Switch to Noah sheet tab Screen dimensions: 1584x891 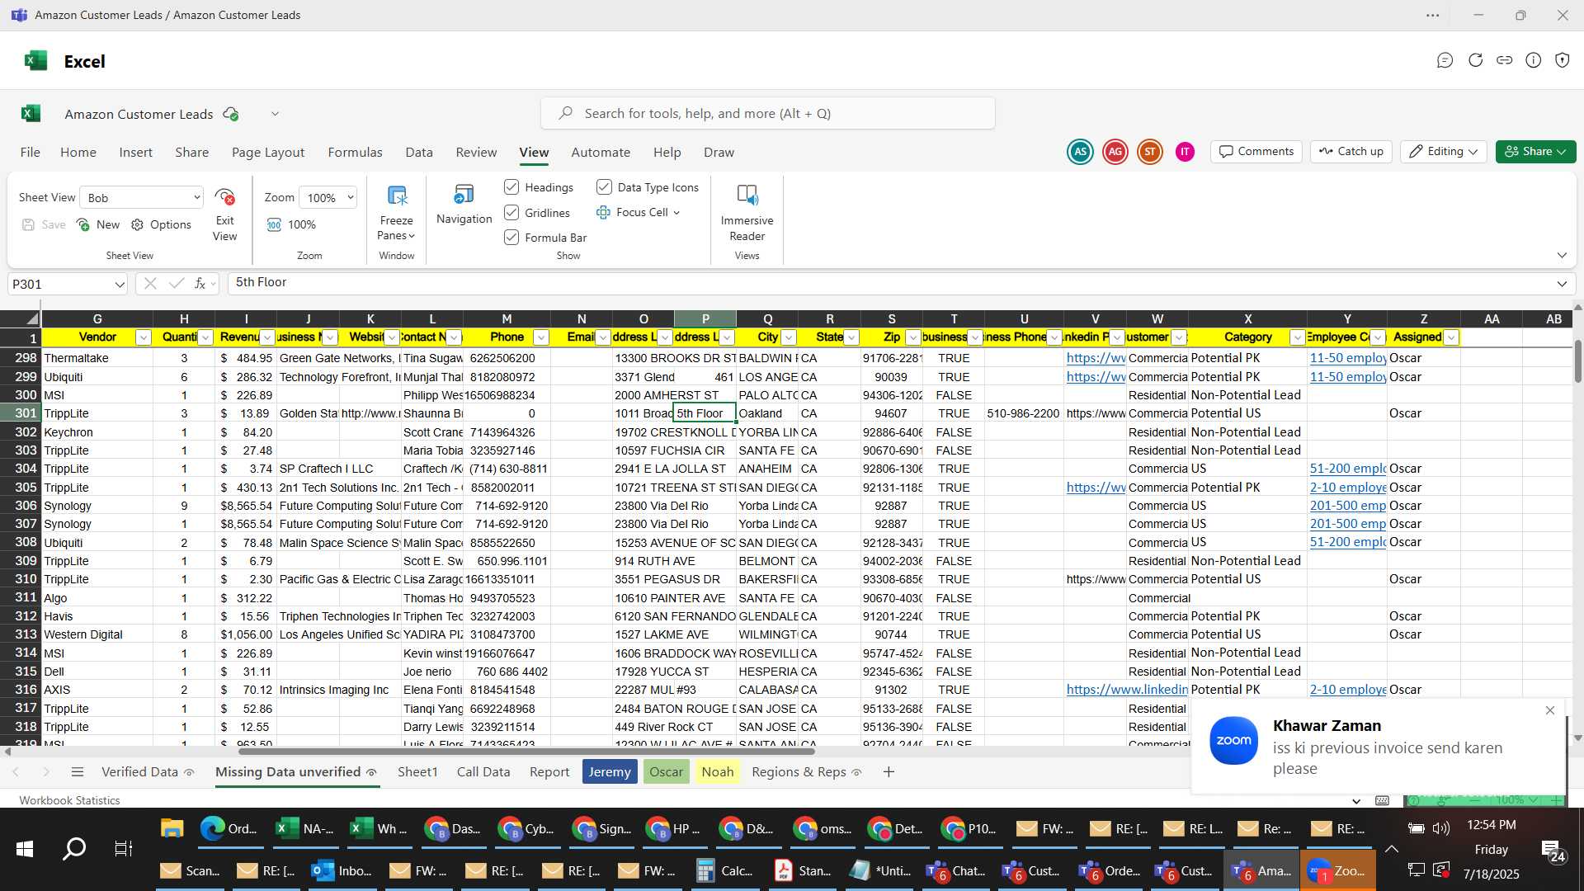tap(718, 772)
